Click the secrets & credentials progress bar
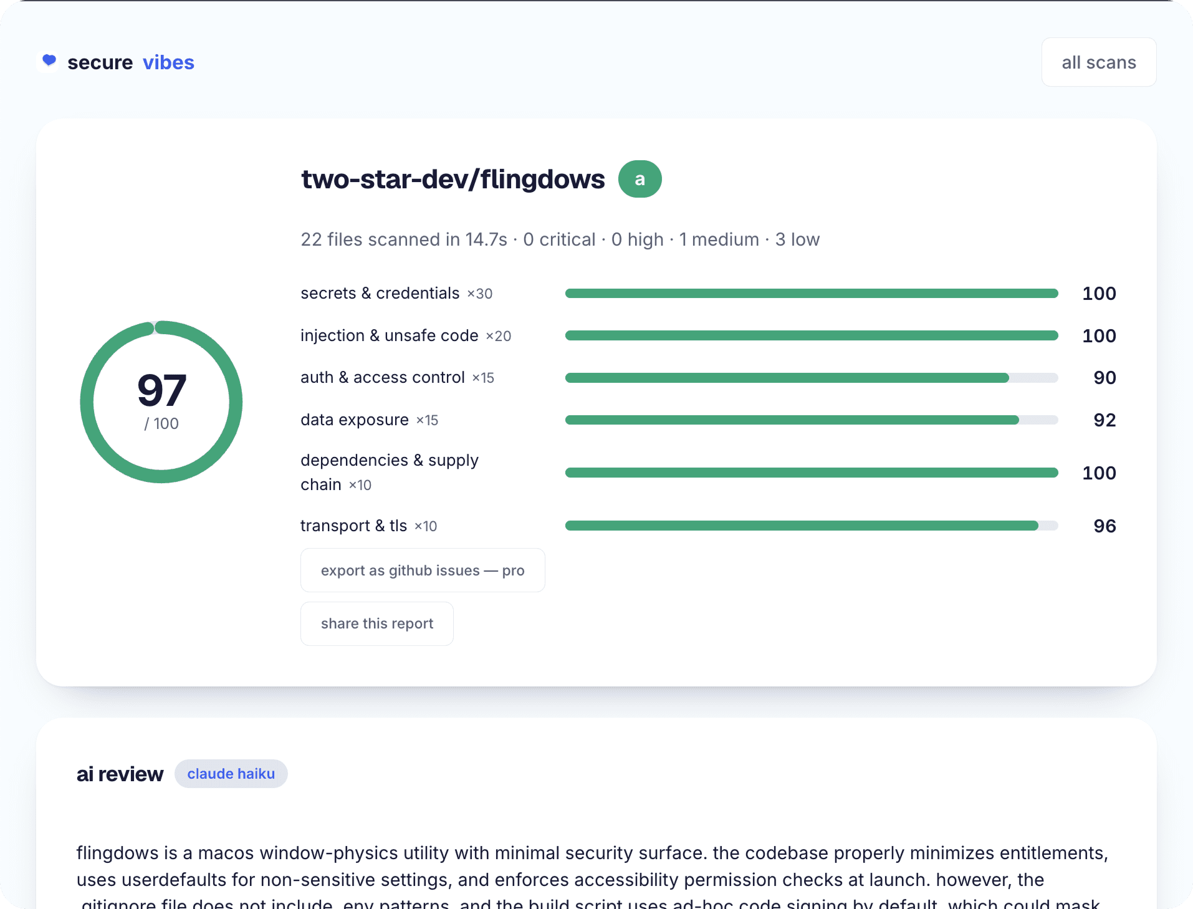The width and height of the screenshot is (1193, 909). 812,294
